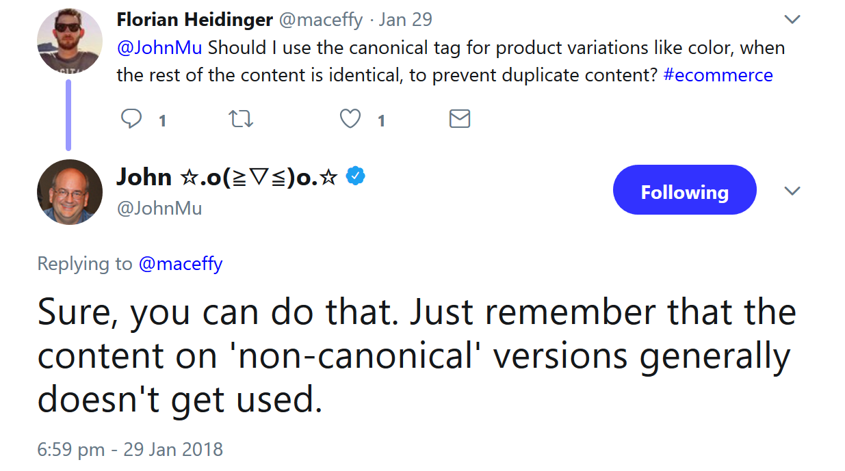Click Florian Heidinger's profile avatar
Image resolution: width=845 pixels, height=471 pixels.
69,41
